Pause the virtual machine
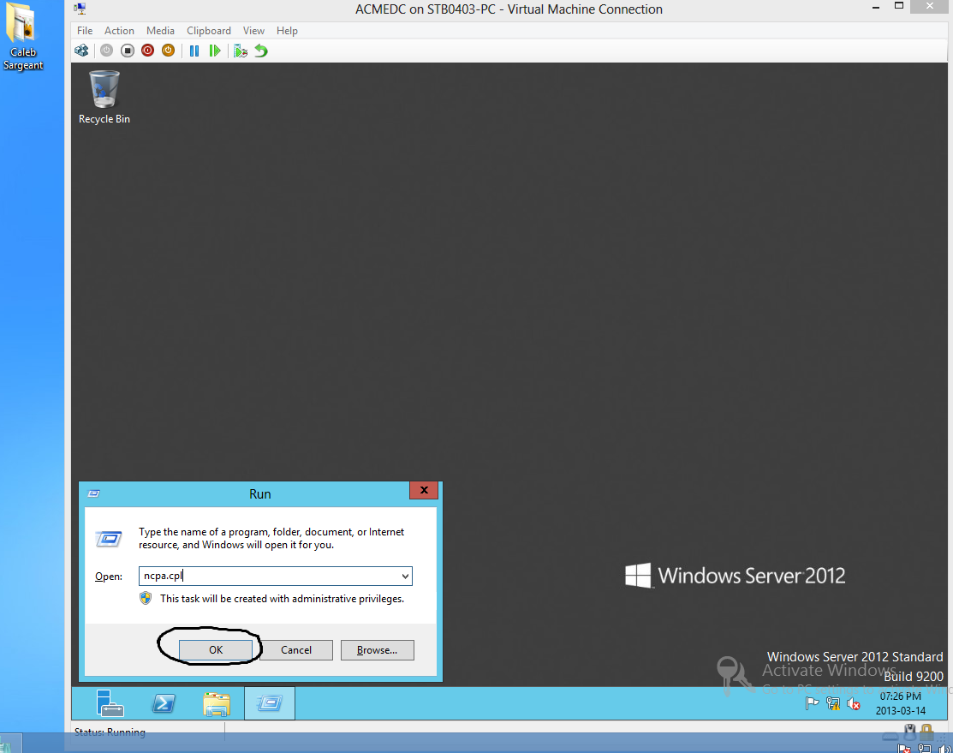 pyautogui.click(x=194, y=51)
